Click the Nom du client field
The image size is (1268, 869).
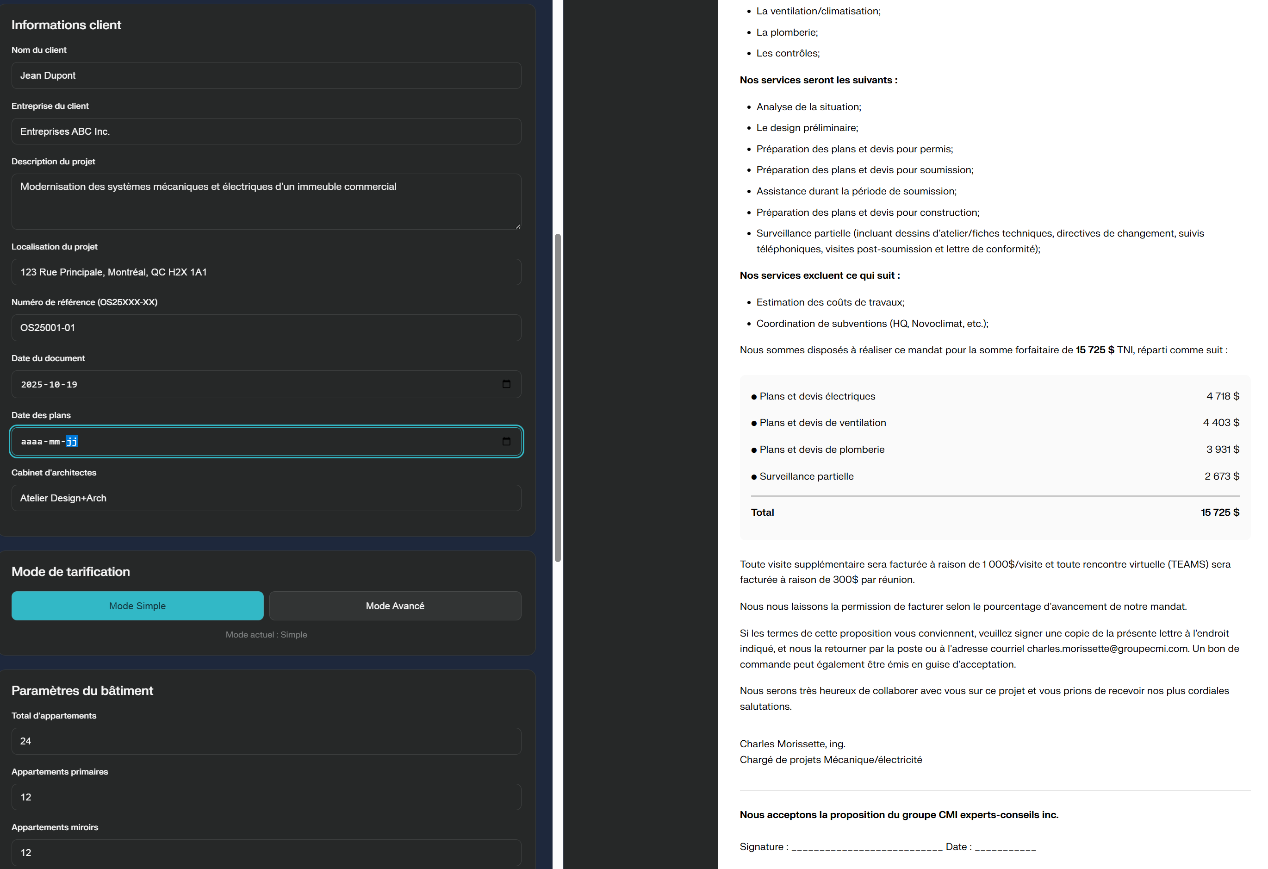point(266,75)
